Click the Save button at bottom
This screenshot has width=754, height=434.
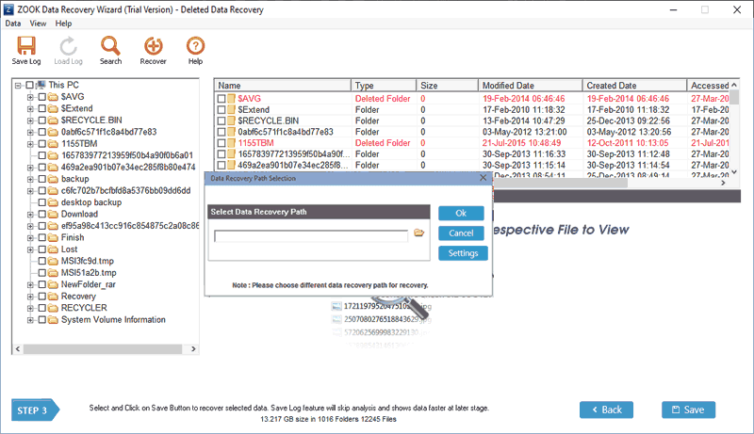point(689,410)
